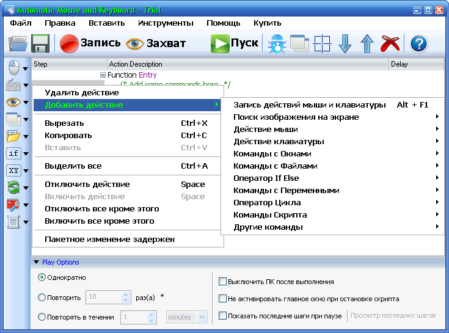The height and width of the screenshot is (333, 449).
Task: Delete the step with the red X icon
Action: pos(390,43)
